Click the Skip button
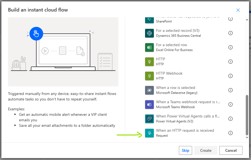The width and height of the screenshot is (251, 160). [185, 150]
